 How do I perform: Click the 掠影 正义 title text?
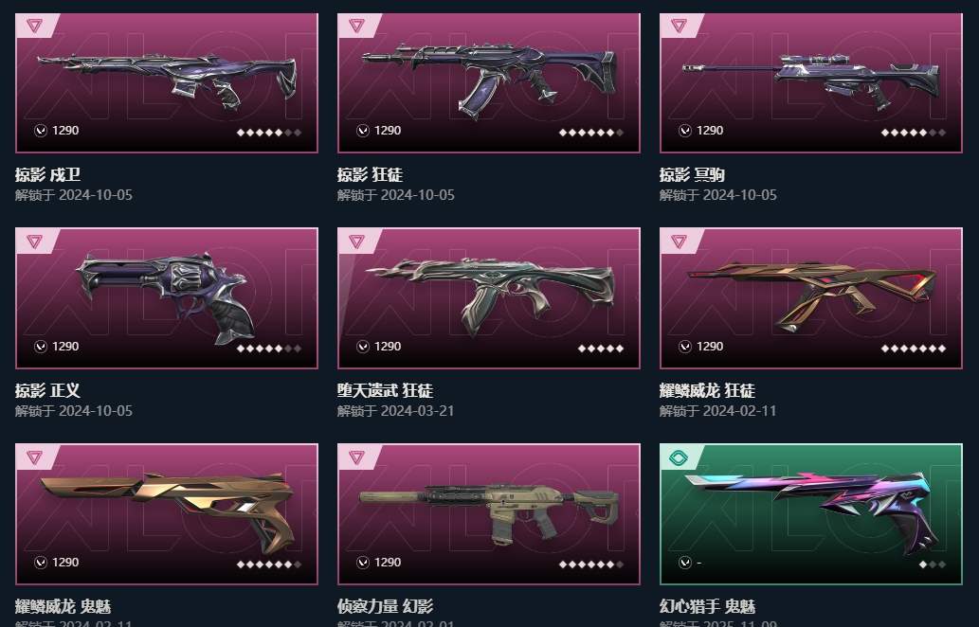[47, 390]
